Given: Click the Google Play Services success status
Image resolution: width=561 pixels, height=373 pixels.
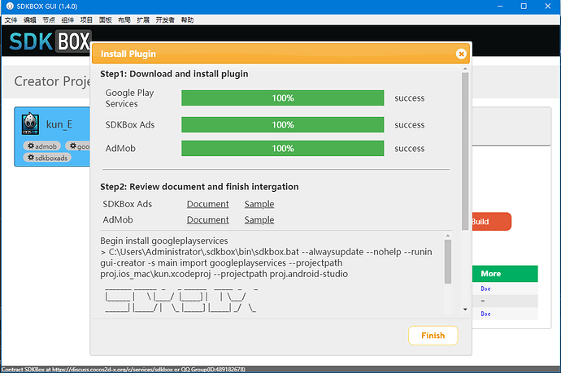Looking at the screenshot, I should pos(409,98).
